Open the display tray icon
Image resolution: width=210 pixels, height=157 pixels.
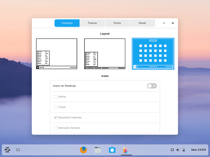(x=172, y=150)
